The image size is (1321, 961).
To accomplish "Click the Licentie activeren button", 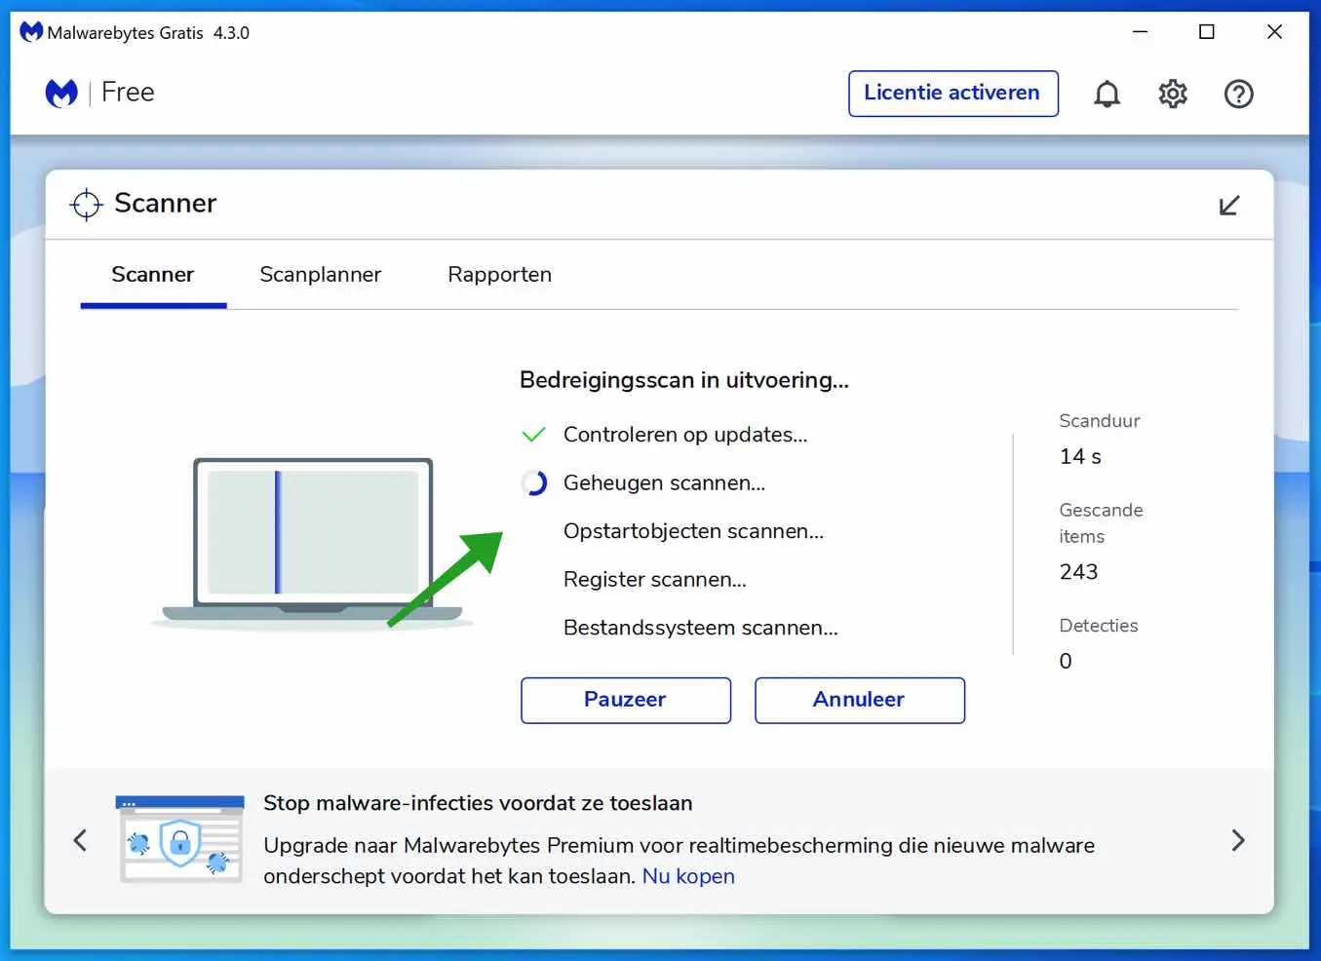I will (x=952, y=94).
